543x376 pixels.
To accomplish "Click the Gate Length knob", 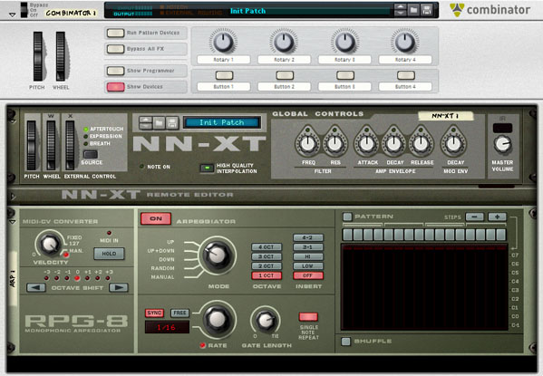I will pos(266,320).
